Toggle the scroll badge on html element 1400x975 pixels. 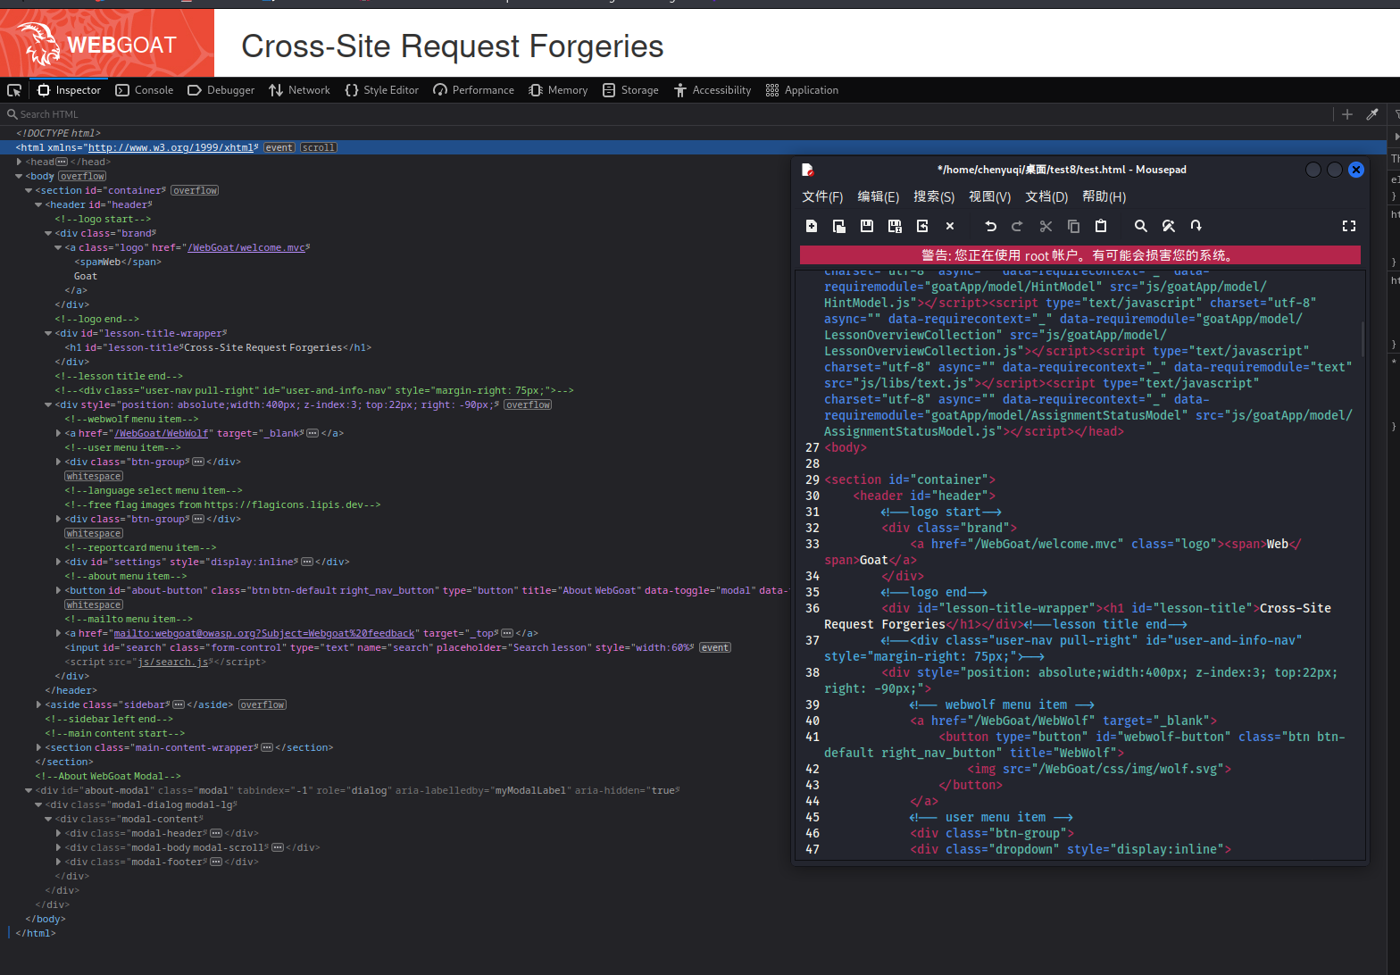[318, 147]
